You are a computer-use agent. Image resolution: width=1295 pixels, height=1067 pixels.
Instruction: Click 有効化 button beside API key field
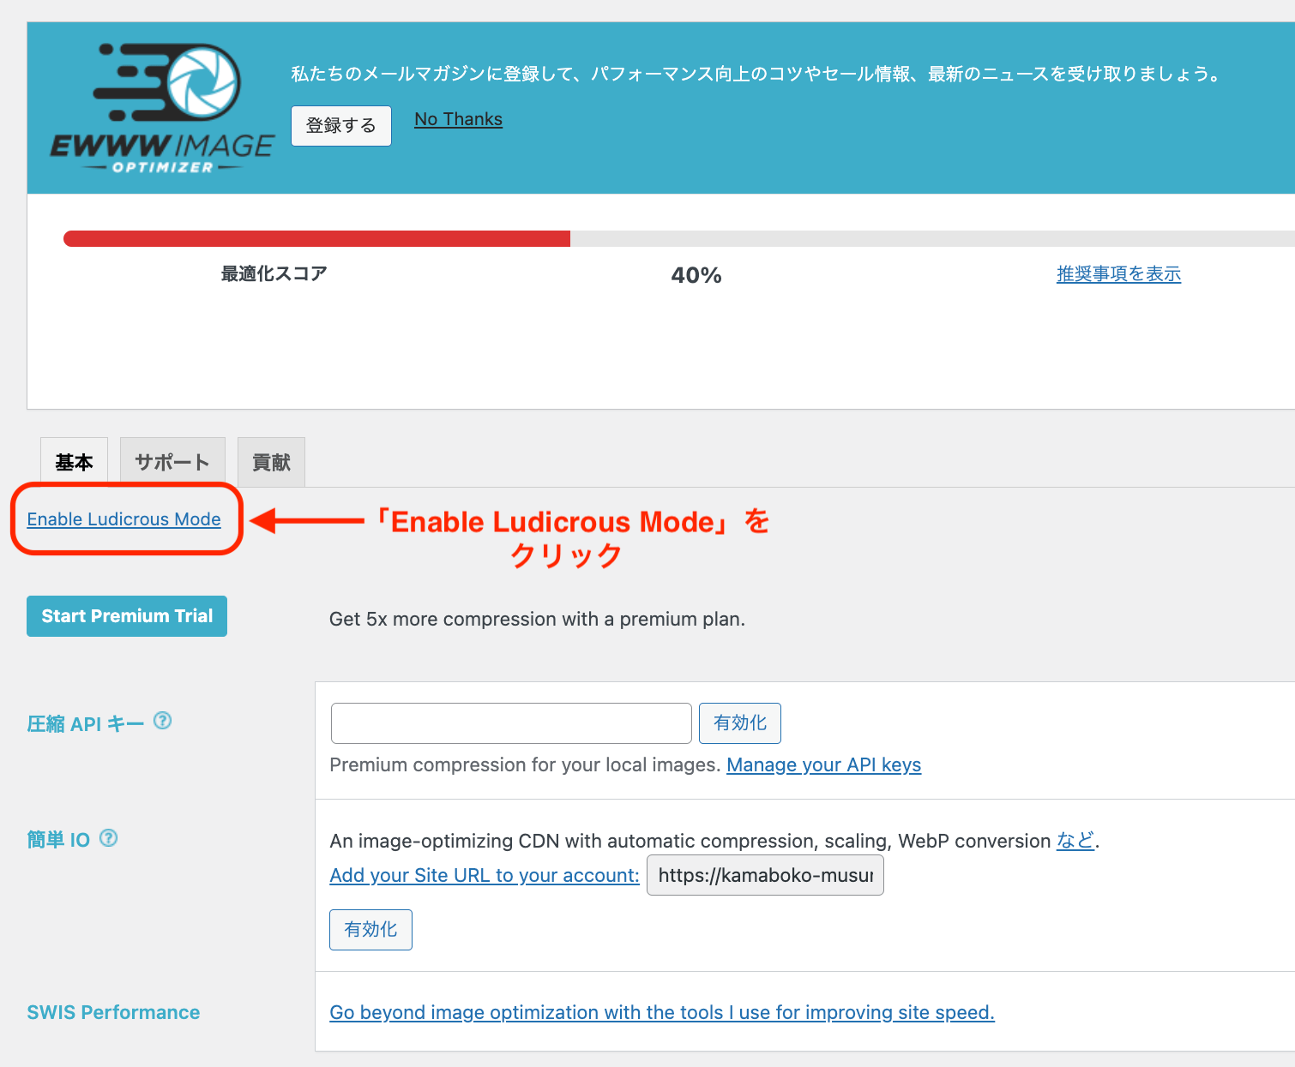coord(740,723)
